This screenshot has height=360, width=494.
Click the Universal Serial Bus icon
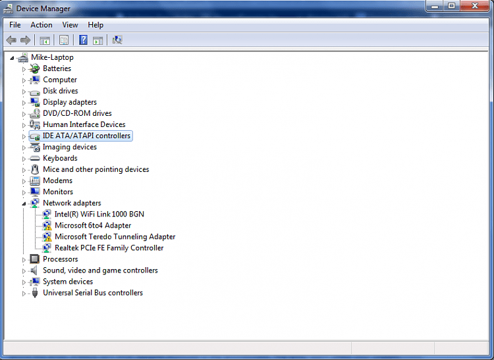(x=35, y=293)
